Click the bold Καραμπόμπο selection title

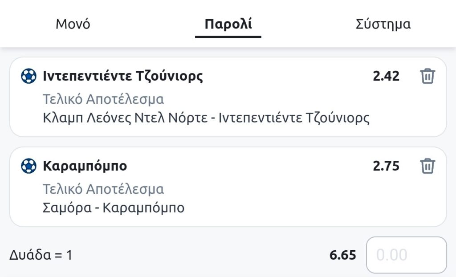[x=85, y=166]
